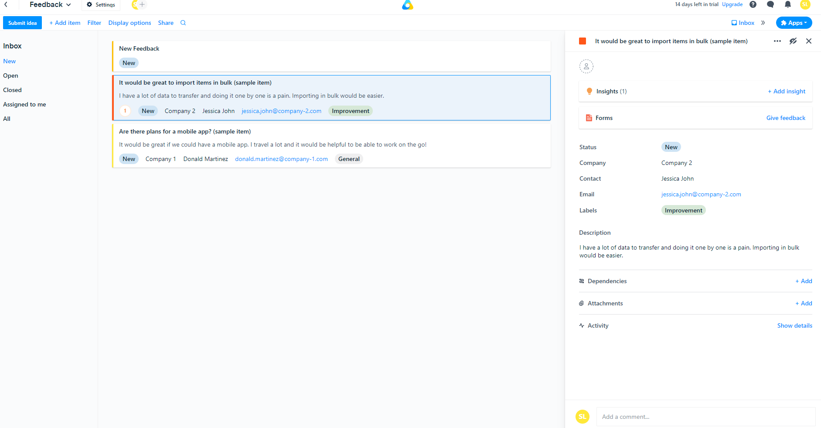Viewport: 821px width, 428px height.
Task: Click New status tag on New Feedback
Action: pos(129,63)
